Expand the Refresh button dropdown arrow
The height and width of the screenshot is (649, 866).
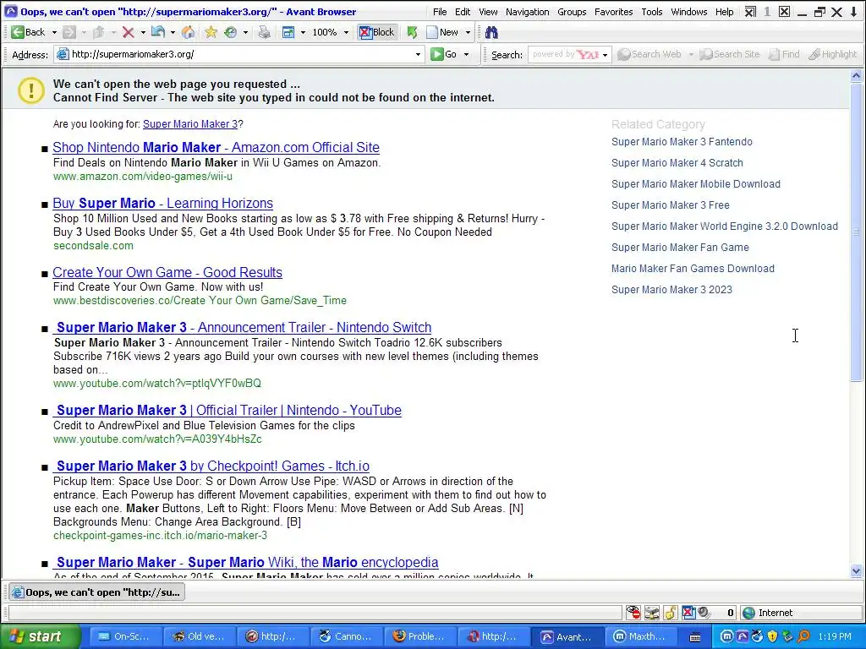click(x=173, y=33)
